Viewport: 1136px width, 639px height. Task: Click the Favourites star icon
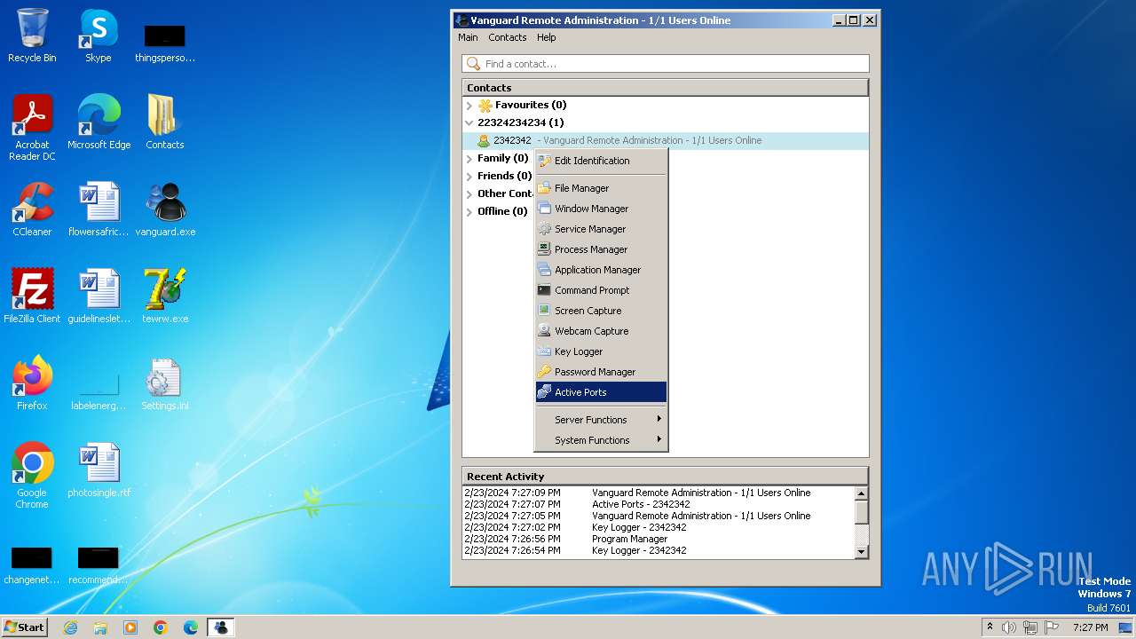pos(485,105)
